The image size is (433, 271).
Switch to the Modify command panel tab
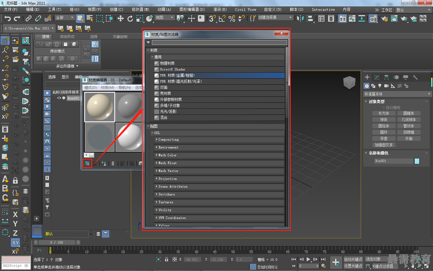(377, 77)
